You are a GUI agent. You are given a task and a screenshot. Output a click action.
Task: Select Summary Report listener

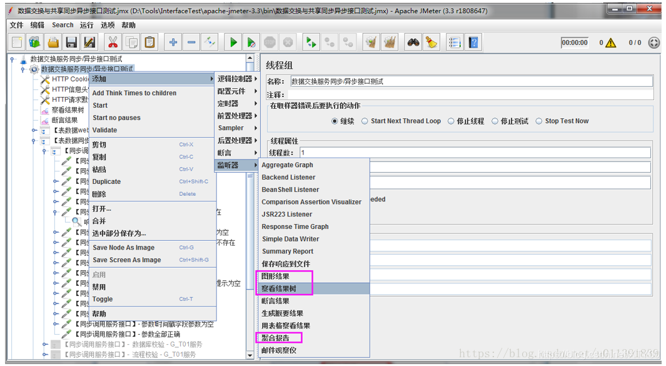313,252
